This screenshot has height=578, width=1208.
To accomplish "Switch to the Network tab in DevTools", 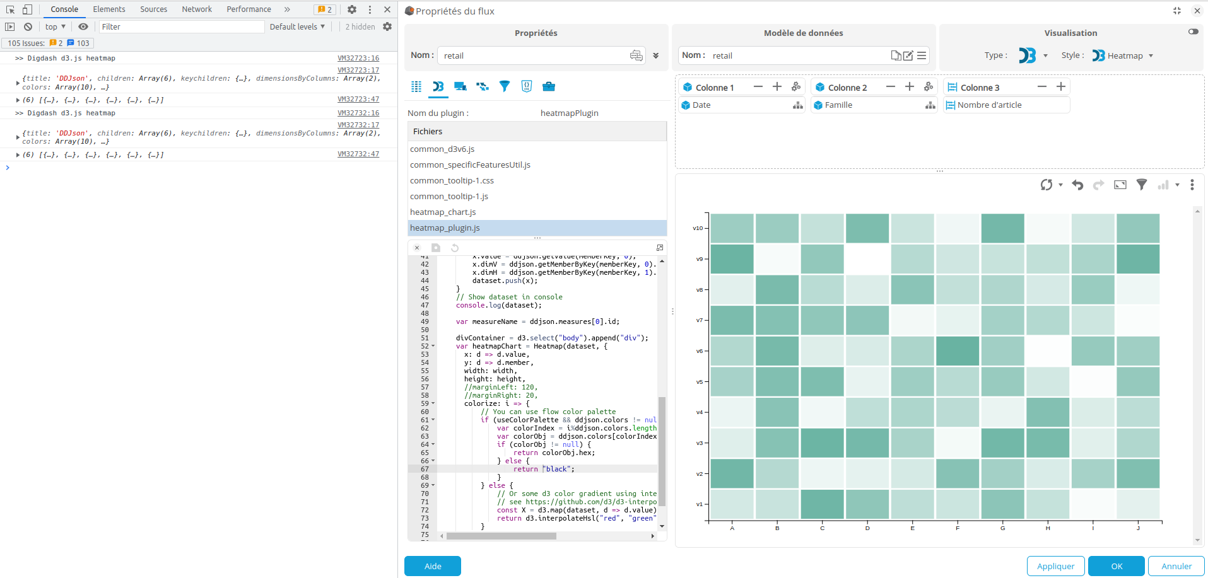I will (x=197, y=9).
